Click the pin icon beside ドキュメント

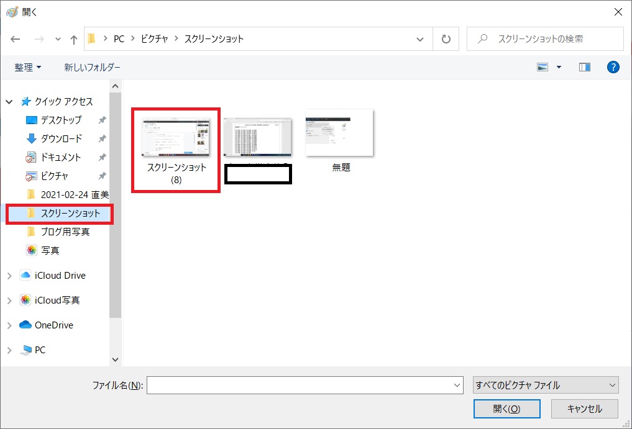(x=103, y=158)
